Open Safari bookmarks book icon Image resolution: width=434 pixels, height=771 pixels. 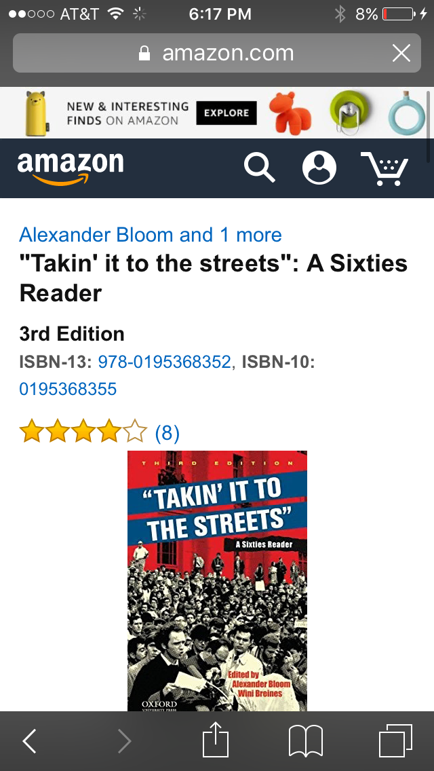click(306, 742)
